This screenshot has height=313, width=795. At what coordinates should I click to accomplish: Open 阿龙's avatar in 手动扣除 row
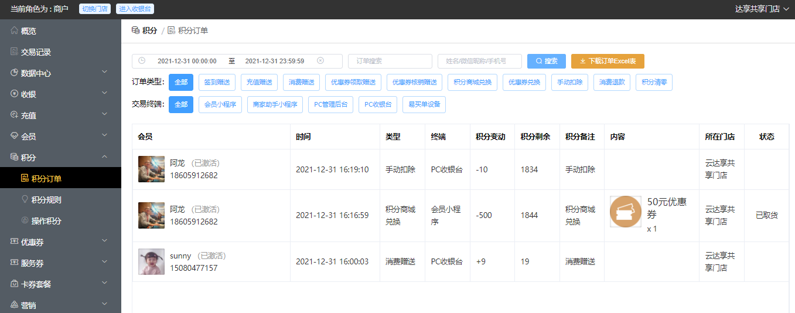point(151,169)
